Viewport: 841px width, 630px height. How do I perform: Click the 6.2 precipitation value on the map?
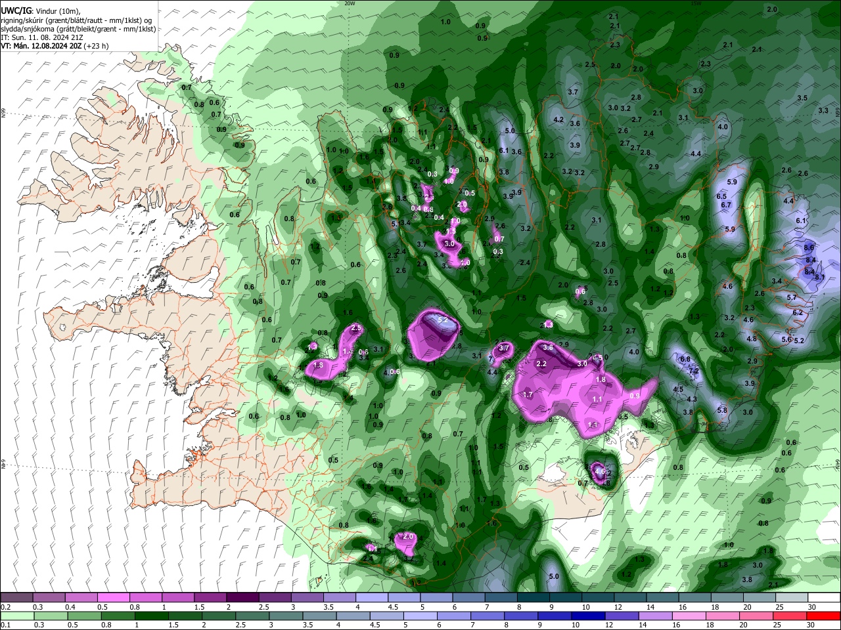(x=798, y=312)
